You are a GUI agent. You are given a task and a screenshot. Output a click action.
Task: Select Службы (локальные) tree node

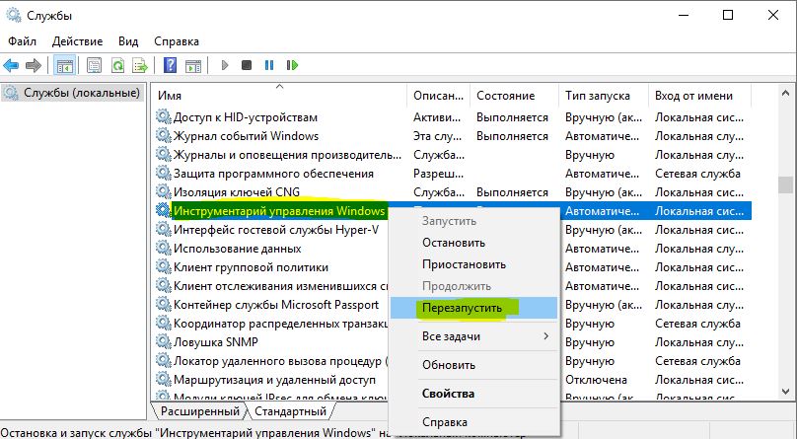(x=73, y=93)
